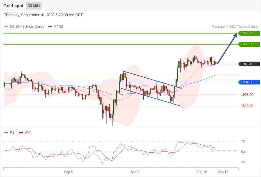Click the RSI legend label

point(13,132)
